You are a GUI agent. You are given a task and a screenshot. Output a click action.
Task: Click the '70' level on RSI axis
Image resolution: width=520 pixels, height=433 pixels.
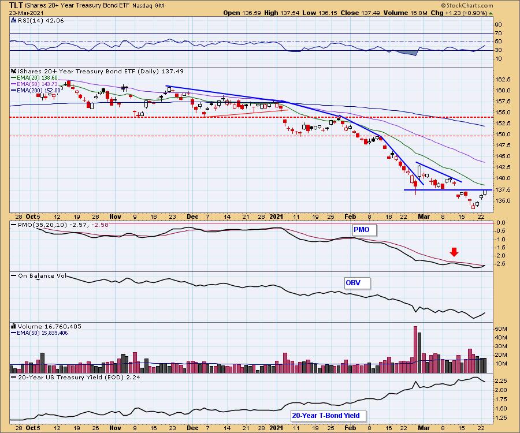pos(499,33)
